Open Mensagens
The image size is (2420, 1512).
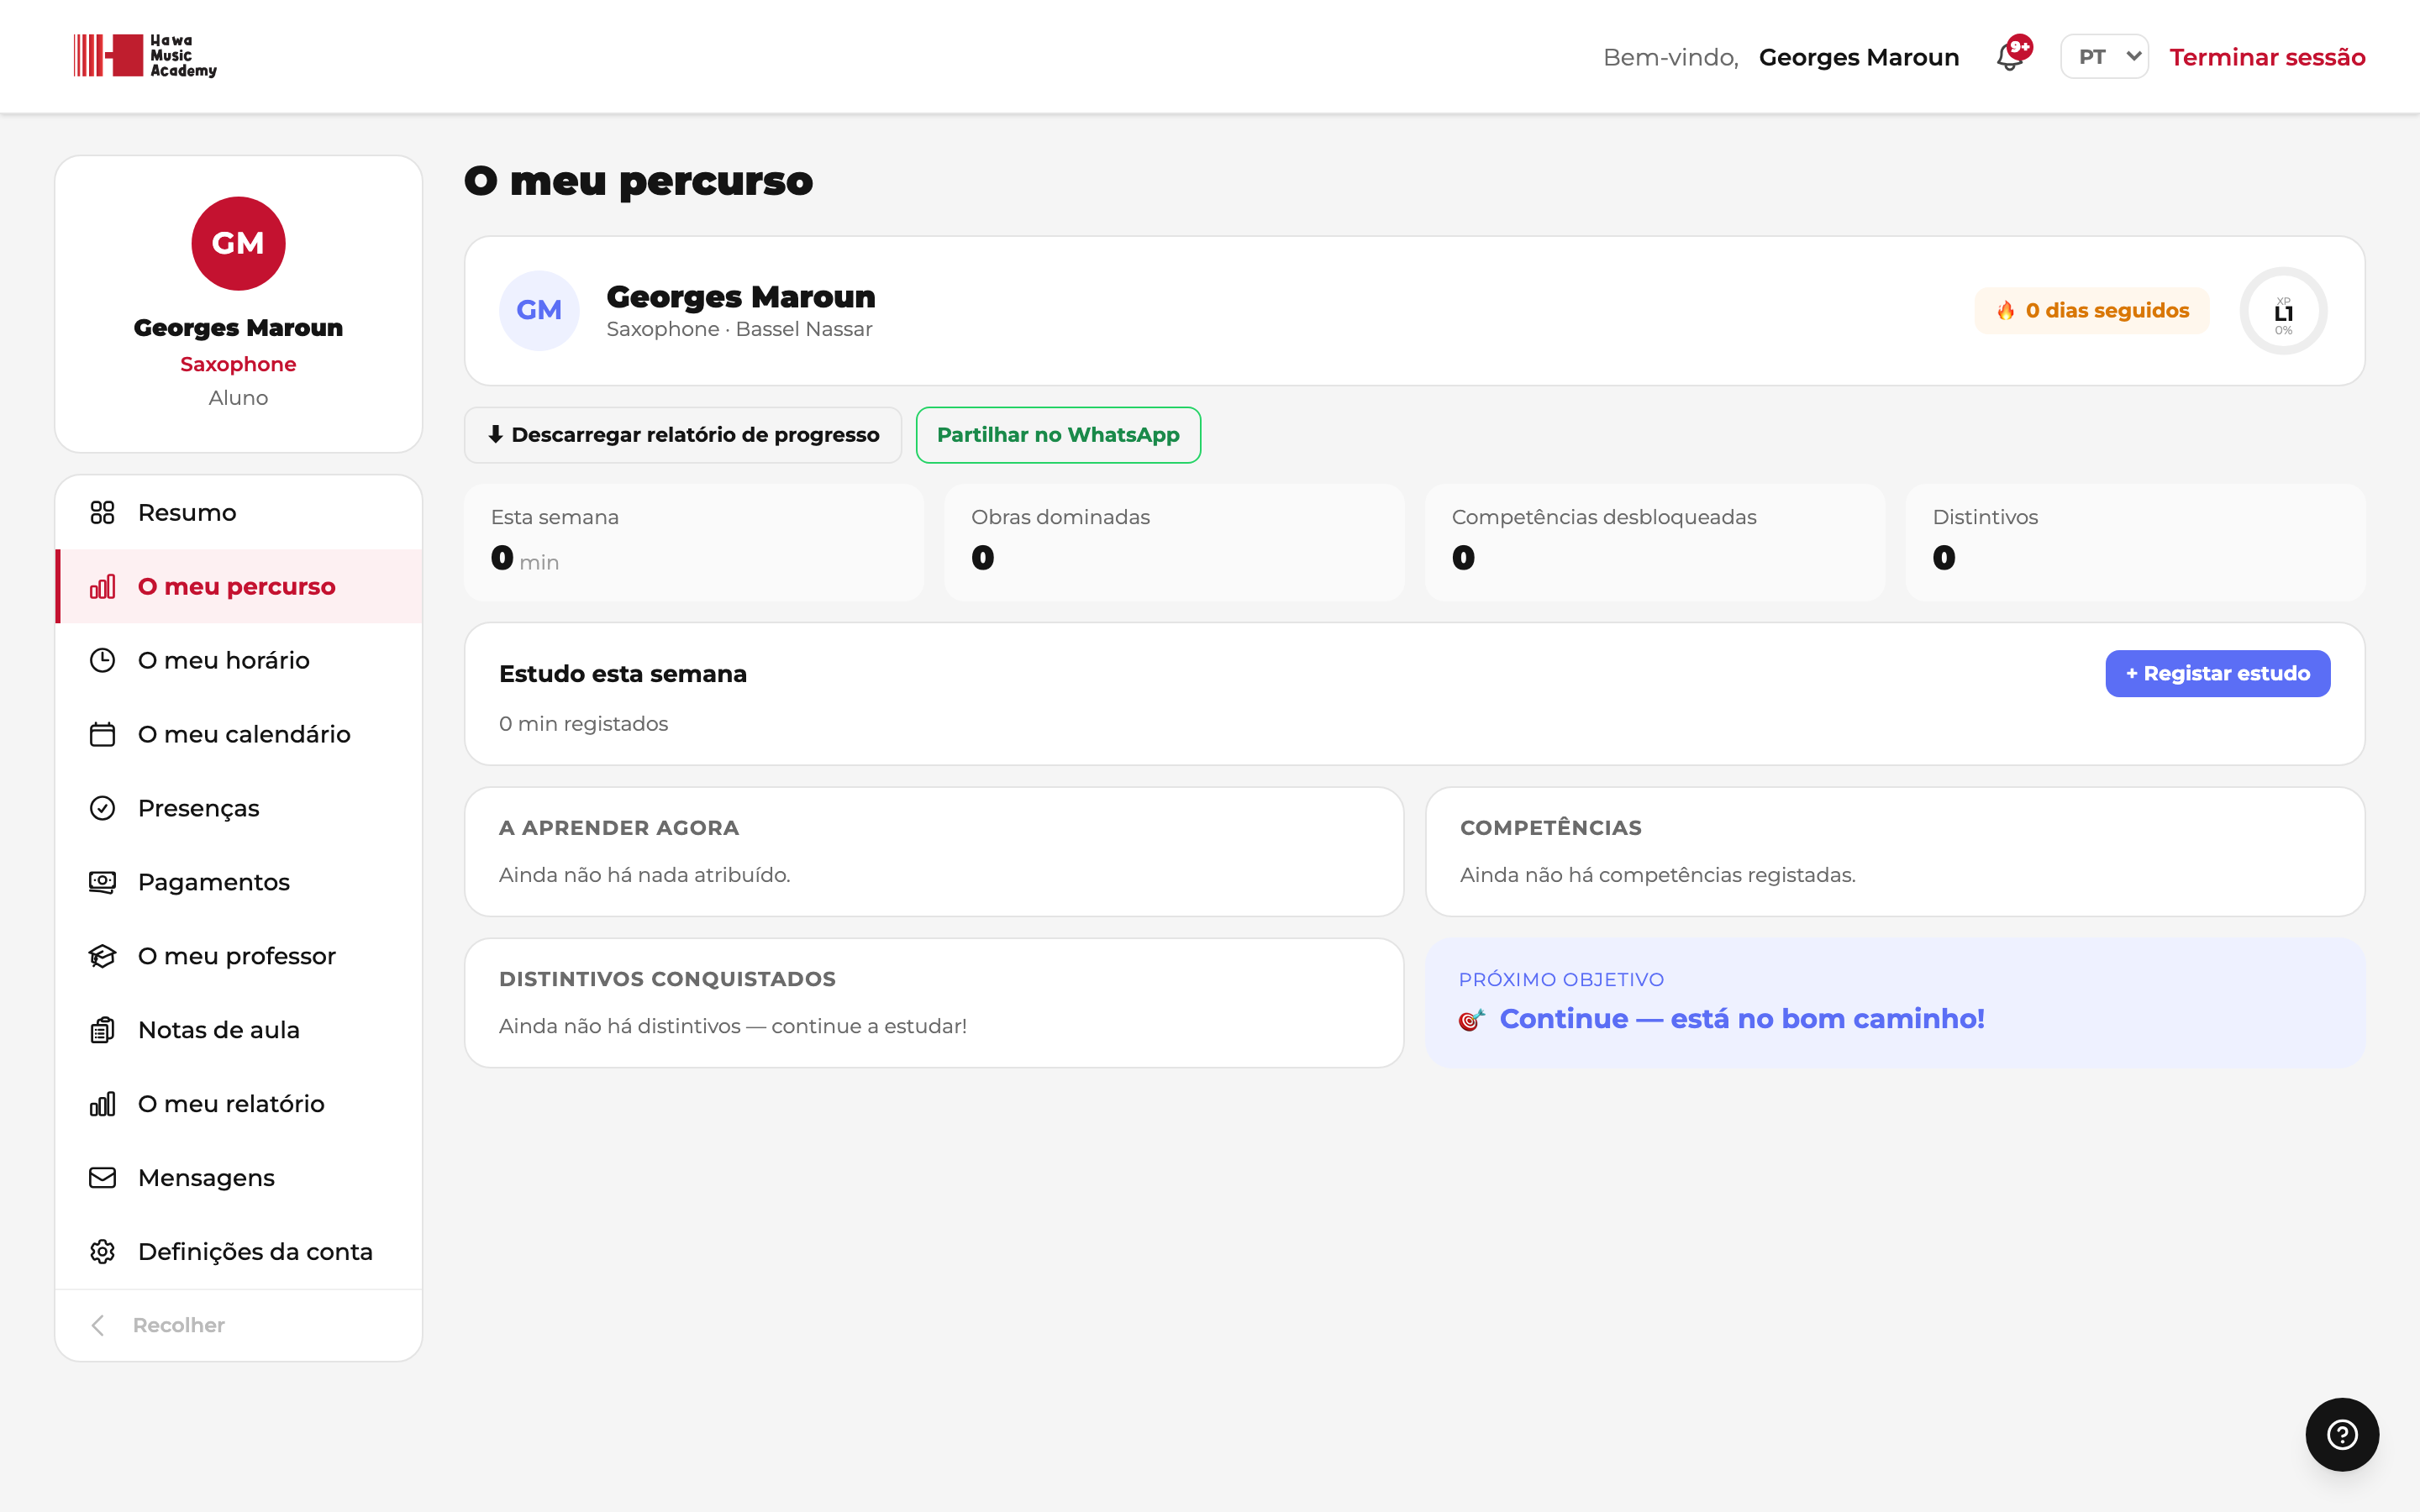coord(239,1179)
